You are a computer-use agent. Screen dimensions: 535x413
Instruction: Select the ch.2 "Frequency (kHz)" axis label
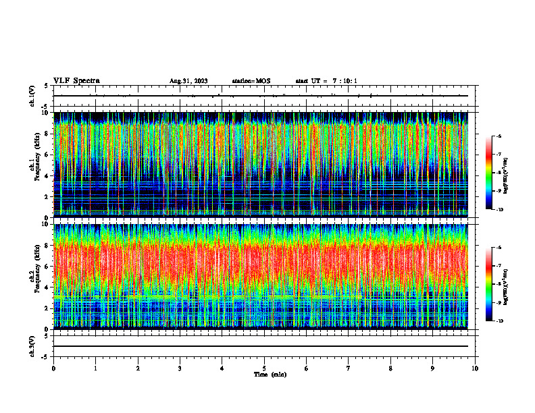coord(36,269)
